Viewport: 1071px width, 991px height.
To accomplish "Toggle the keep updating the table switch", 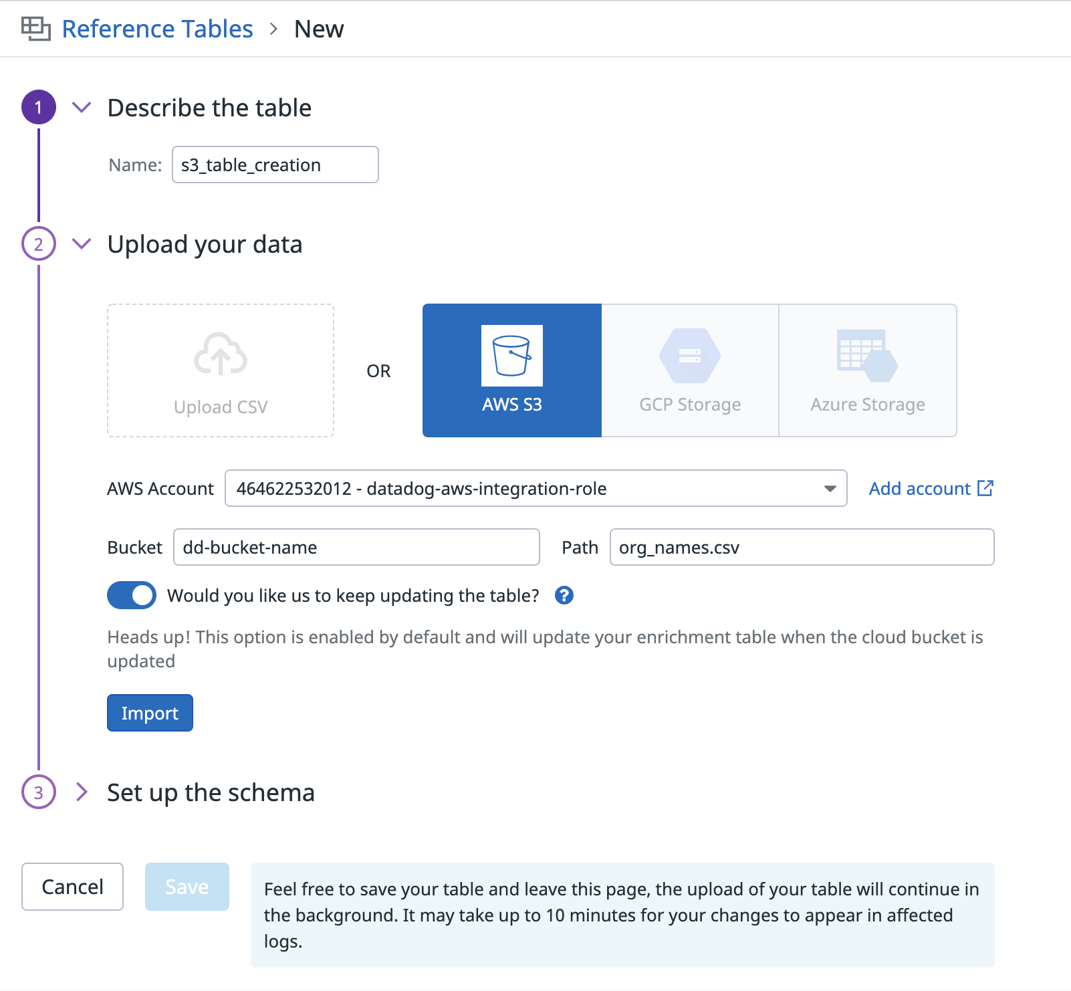I will pyautogui.click(x=132, y=595).
